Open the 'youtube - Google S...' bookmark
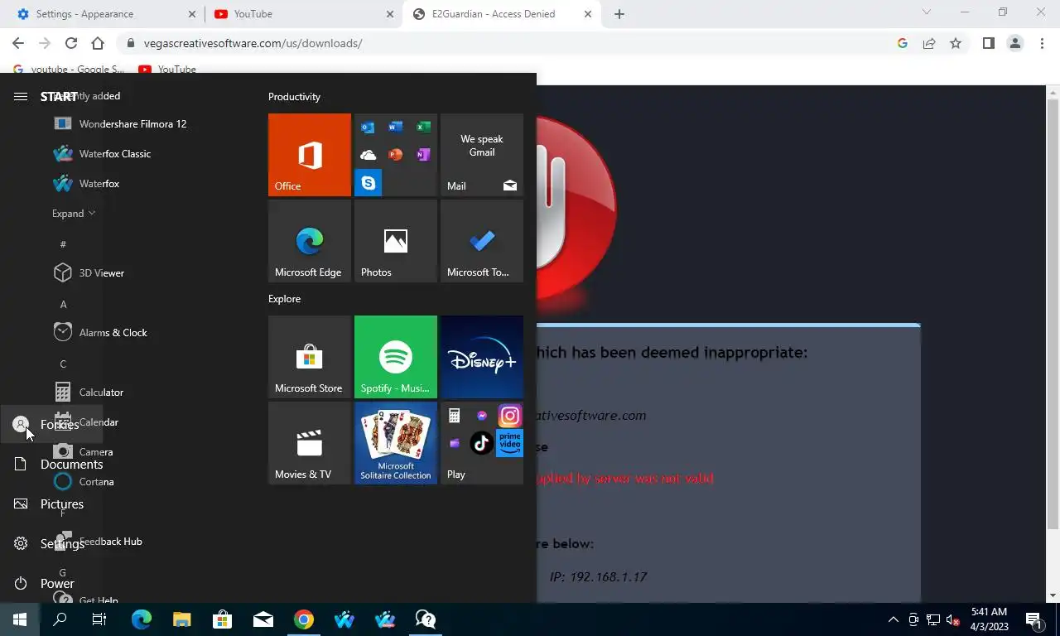Image resolution: width=1060 pixels, height=636 pixels. 69,70
